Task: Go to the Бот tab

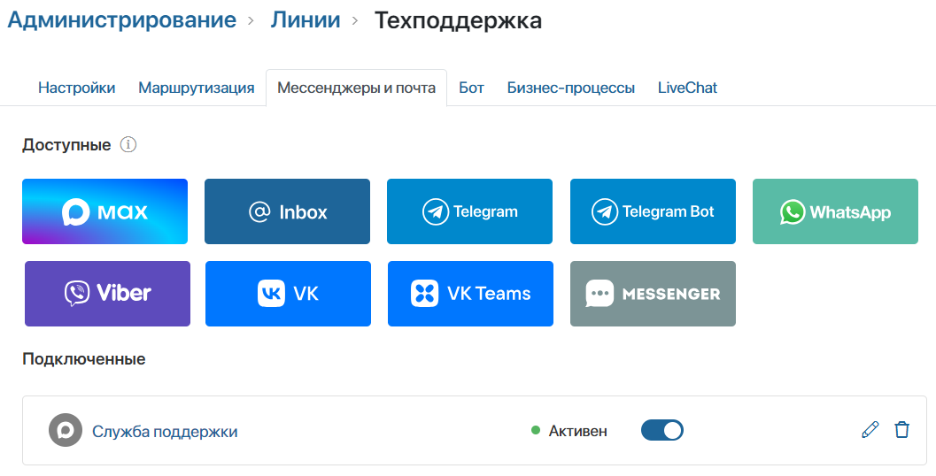Action: [471, 88]
